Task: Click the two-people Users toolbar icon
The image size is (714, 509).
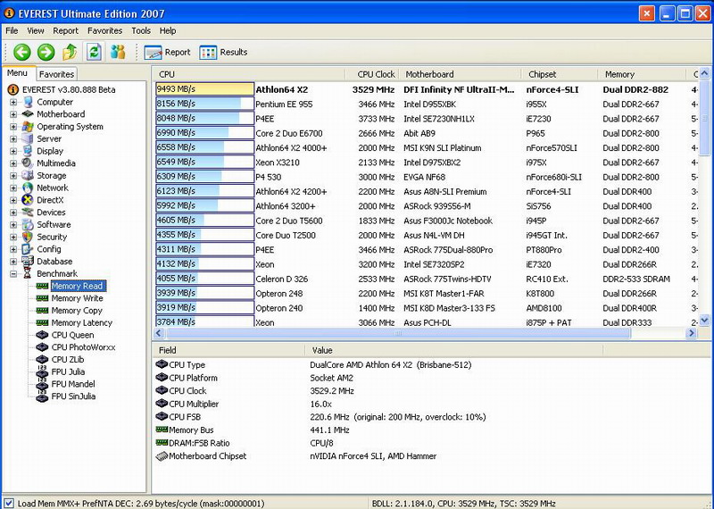Action: (118, 52)
